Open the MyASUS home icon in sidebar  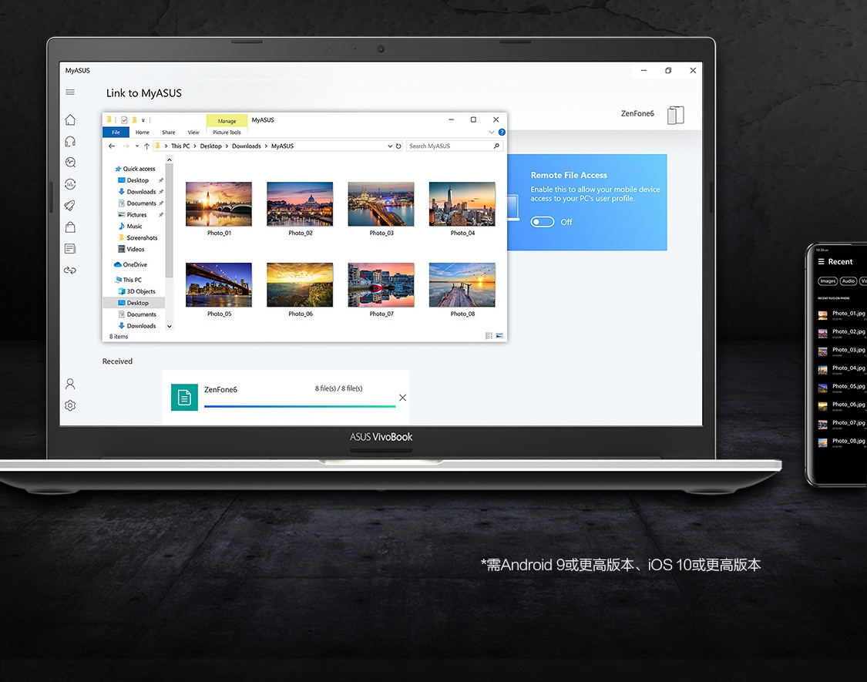click(x=70, y=119)
